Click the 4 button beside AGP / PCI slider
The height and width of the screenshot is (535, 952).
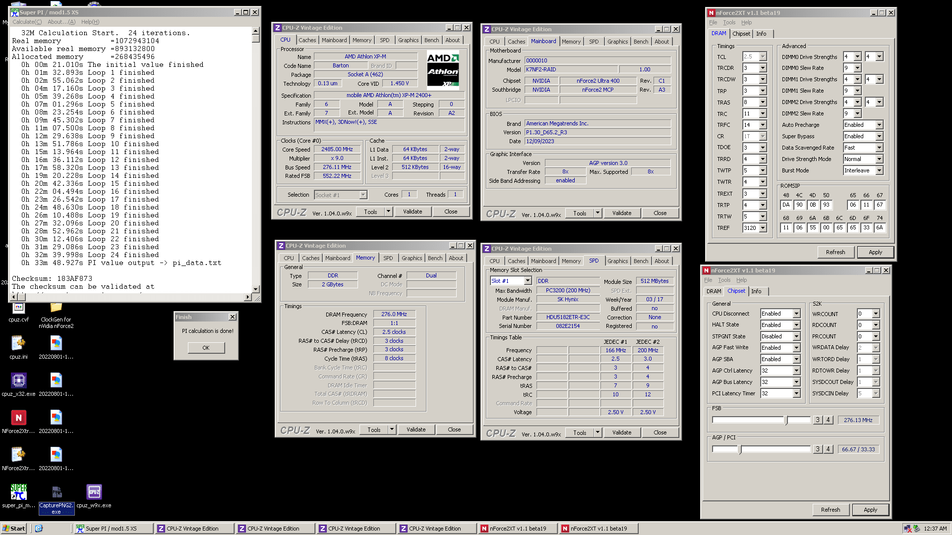coord(828,449)
